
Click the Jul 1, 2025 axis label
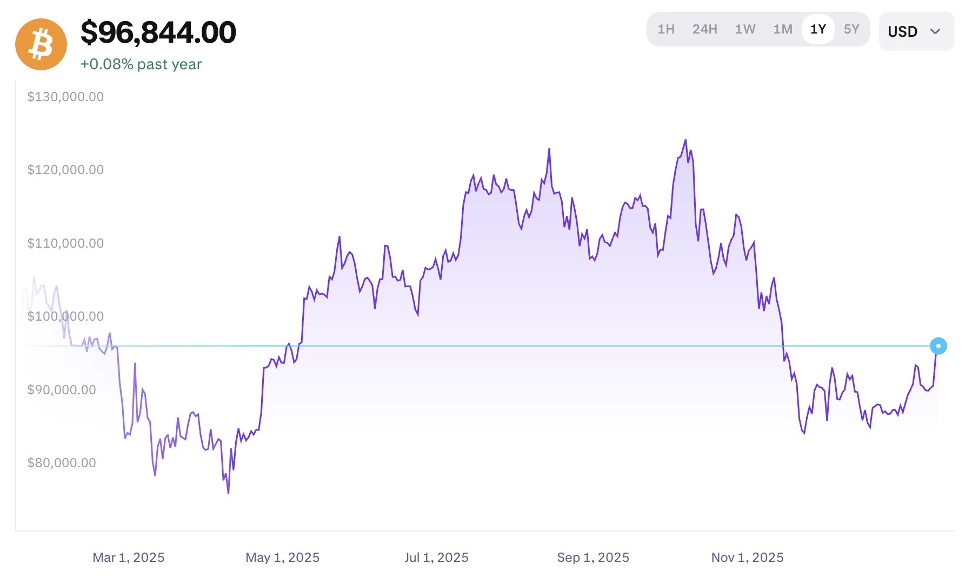tap(437, 558)
